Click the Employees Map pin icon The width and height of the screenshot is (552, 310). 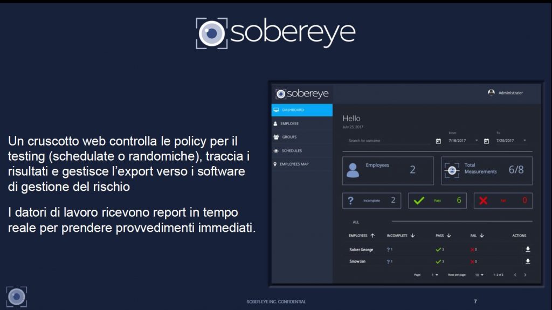(275, 164)
